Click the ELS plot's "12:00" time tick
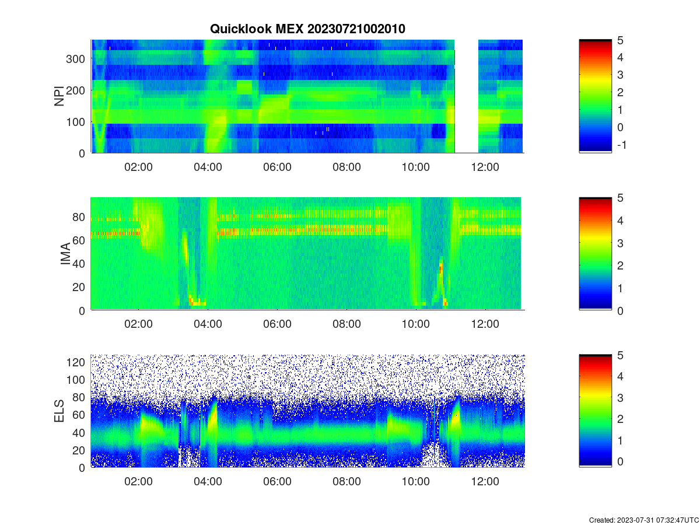This screenshot has width=700, height=525. click(x=485, y=481)
